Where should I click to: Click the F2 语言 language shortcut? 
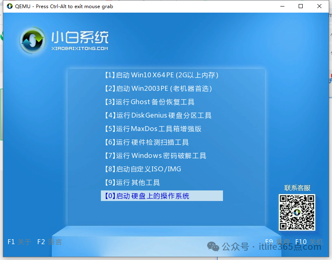click(50, 242)
